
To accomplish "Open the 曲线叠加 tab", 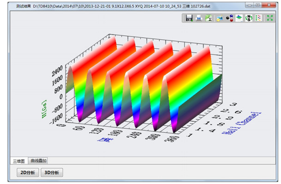I will coord(38,161).
